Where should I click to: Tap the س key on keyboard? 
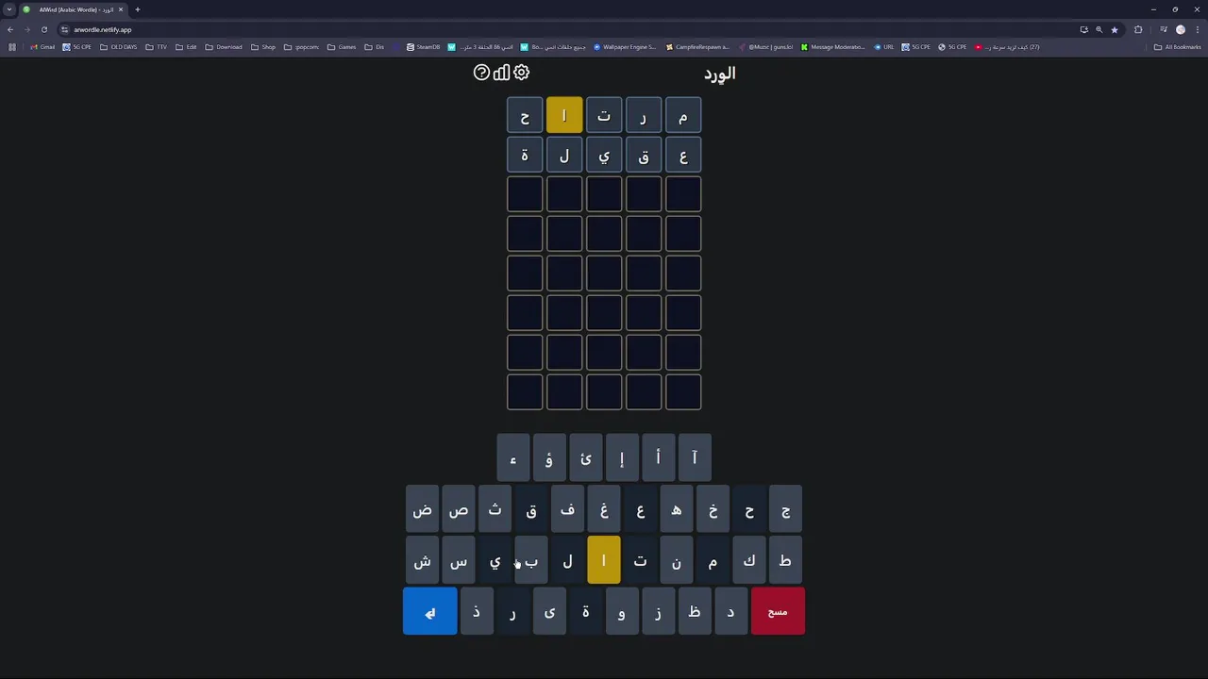click(x=459, y=560)
